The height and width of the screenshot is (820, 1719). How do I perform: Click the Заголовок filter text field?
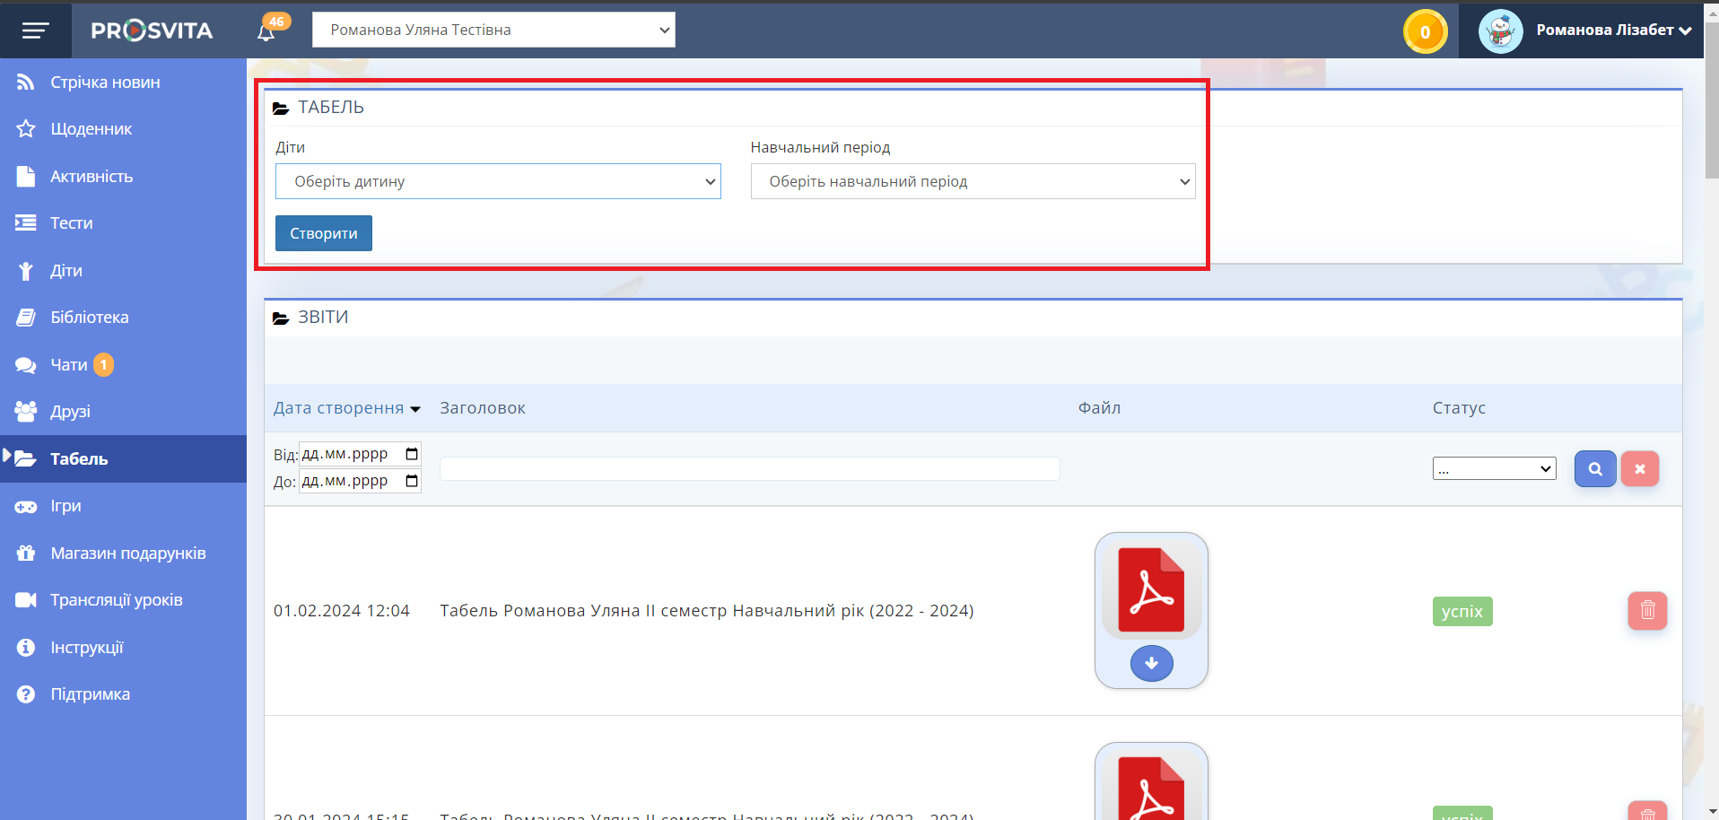pos(749,468)
